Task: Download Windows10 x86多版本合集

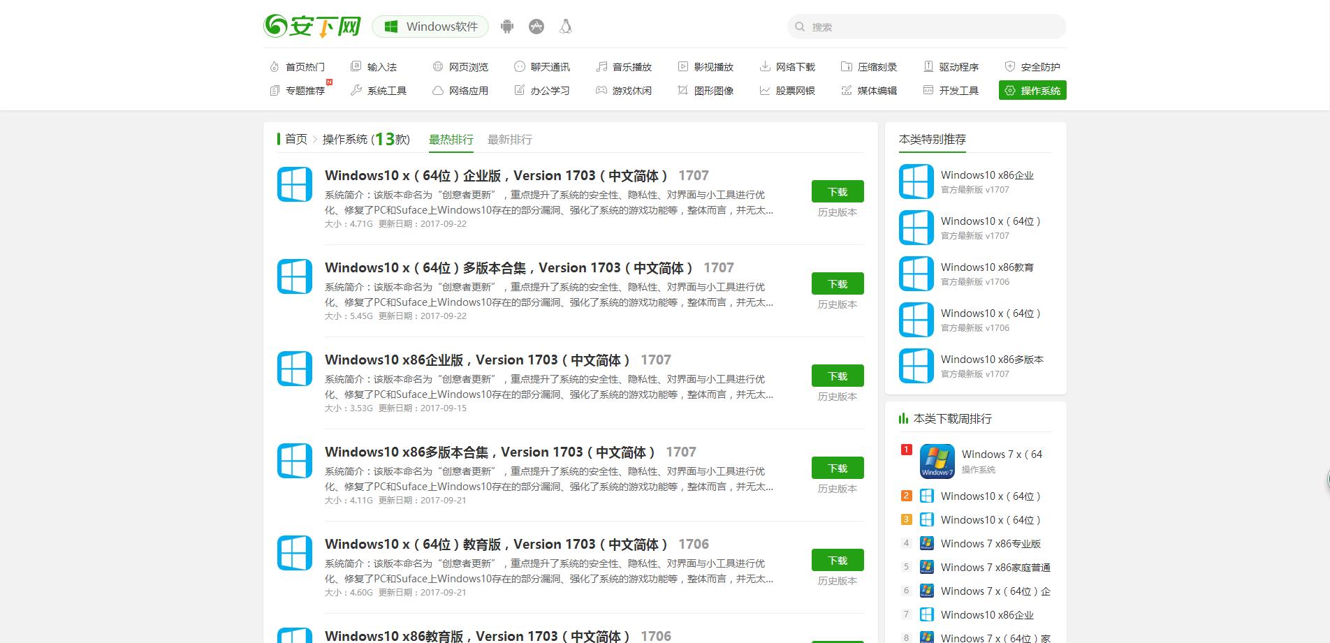Action: (838, 468)
